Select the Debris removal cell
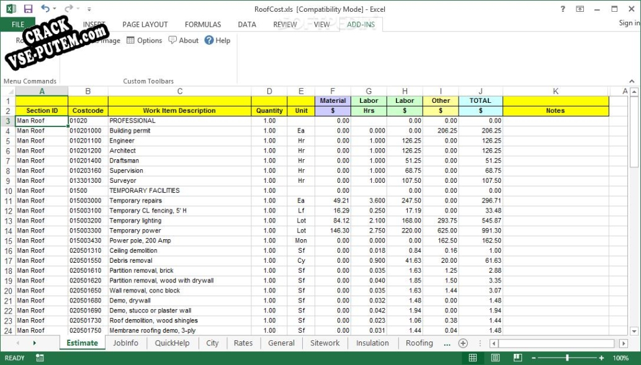The height and width of the screenshot is (365, 641). click(179, 260)
